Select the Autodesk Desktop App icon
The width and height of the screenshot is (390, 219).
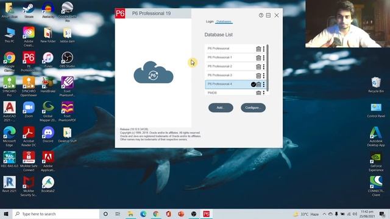(x=376, y=136)
